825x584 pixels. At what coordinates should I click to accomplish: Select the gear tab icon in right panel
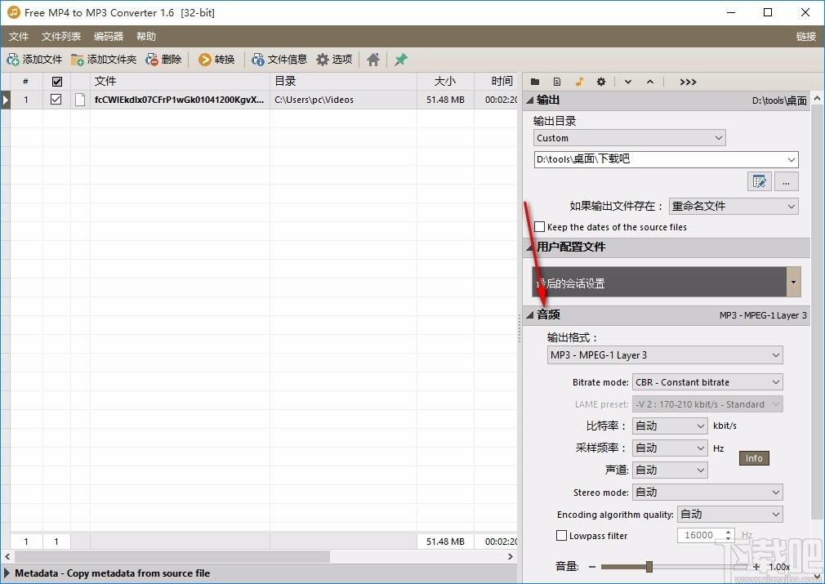pyautogui.click(x=601, y=82)
